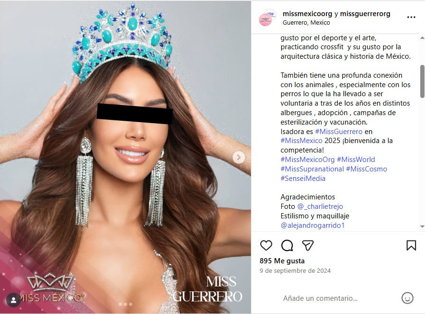View the 895 Me gusta likes list

pyautogui.click(x=282, y=261)
